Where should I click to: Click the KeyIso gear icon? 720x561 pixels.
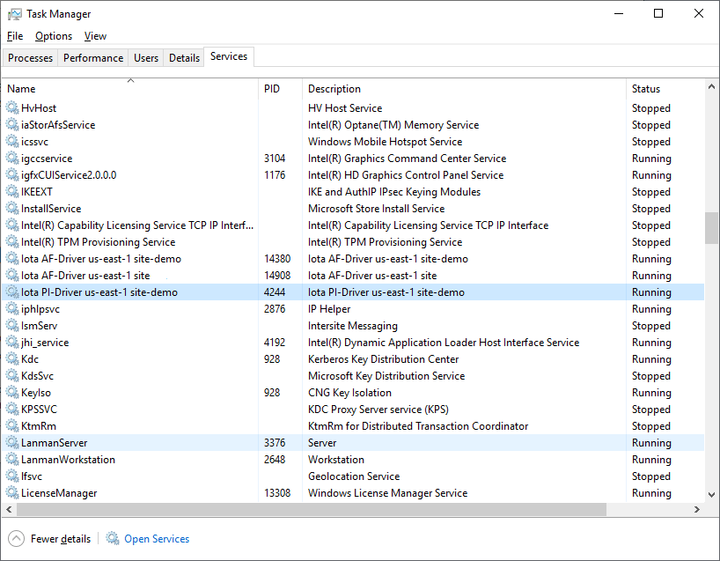[12, 393]
